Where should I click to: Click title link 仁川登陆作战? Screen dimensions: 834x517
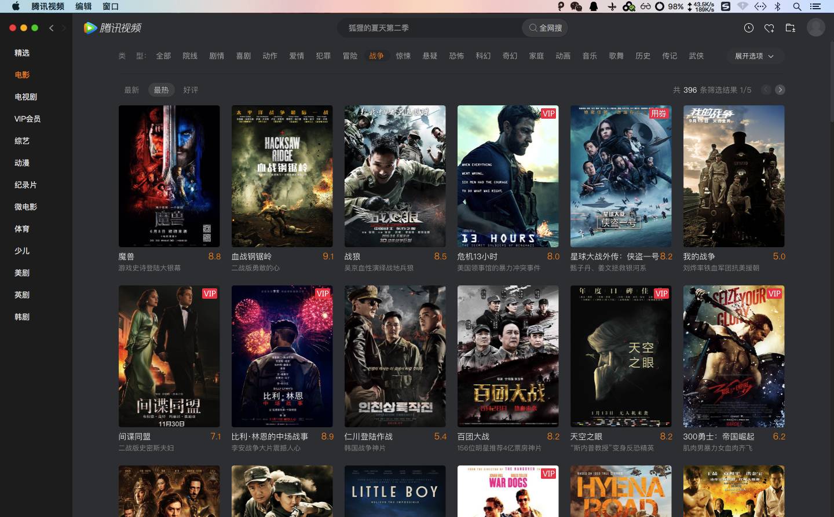[x=368, y=437]
